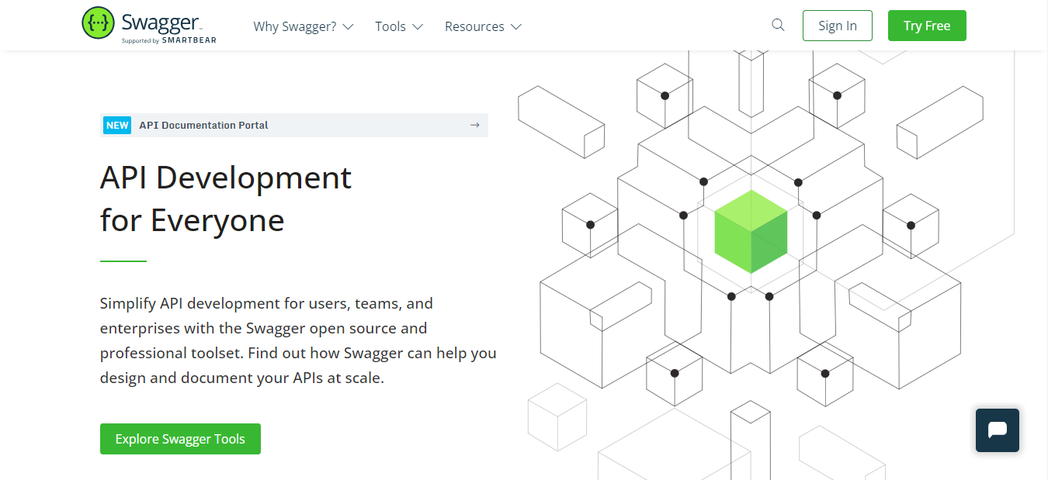This screenshot has width=1048, height=480.
Task: Click the arrow on the API Documentation Portal banner
Action: point(474,125)
